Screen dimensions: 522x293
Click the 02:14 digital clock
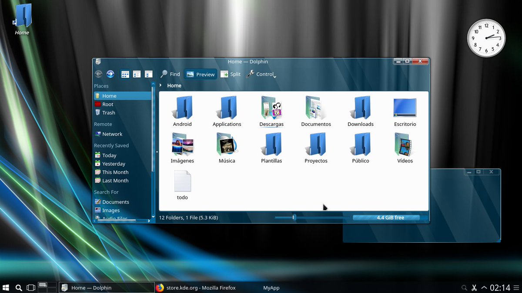point(500,287)
